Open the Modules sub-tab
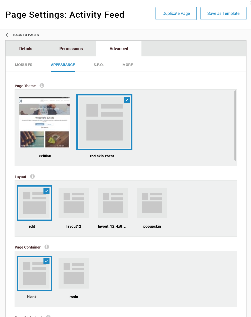Screen dimensions: 251x317 pos(24,65)
